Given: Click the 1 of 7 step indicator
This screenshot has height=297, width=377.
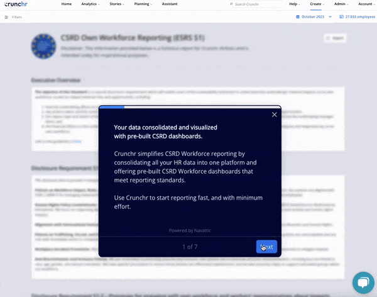Looking at the screenshot, I should pyautogui.click(x=190, y=247).
